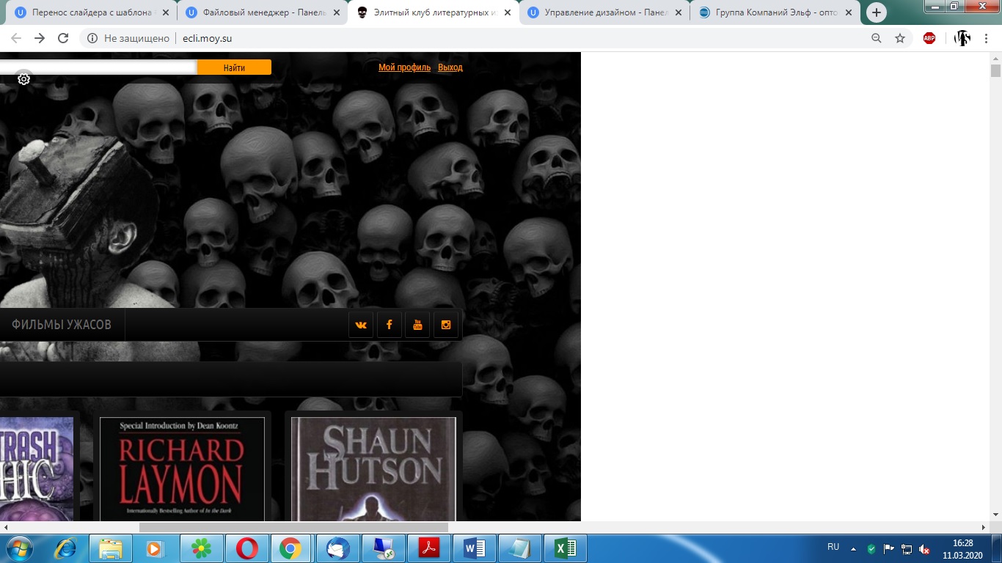Click the settings gear icon on page
The height and width of the screenshot is (563, 1002).
coord(23,79)
